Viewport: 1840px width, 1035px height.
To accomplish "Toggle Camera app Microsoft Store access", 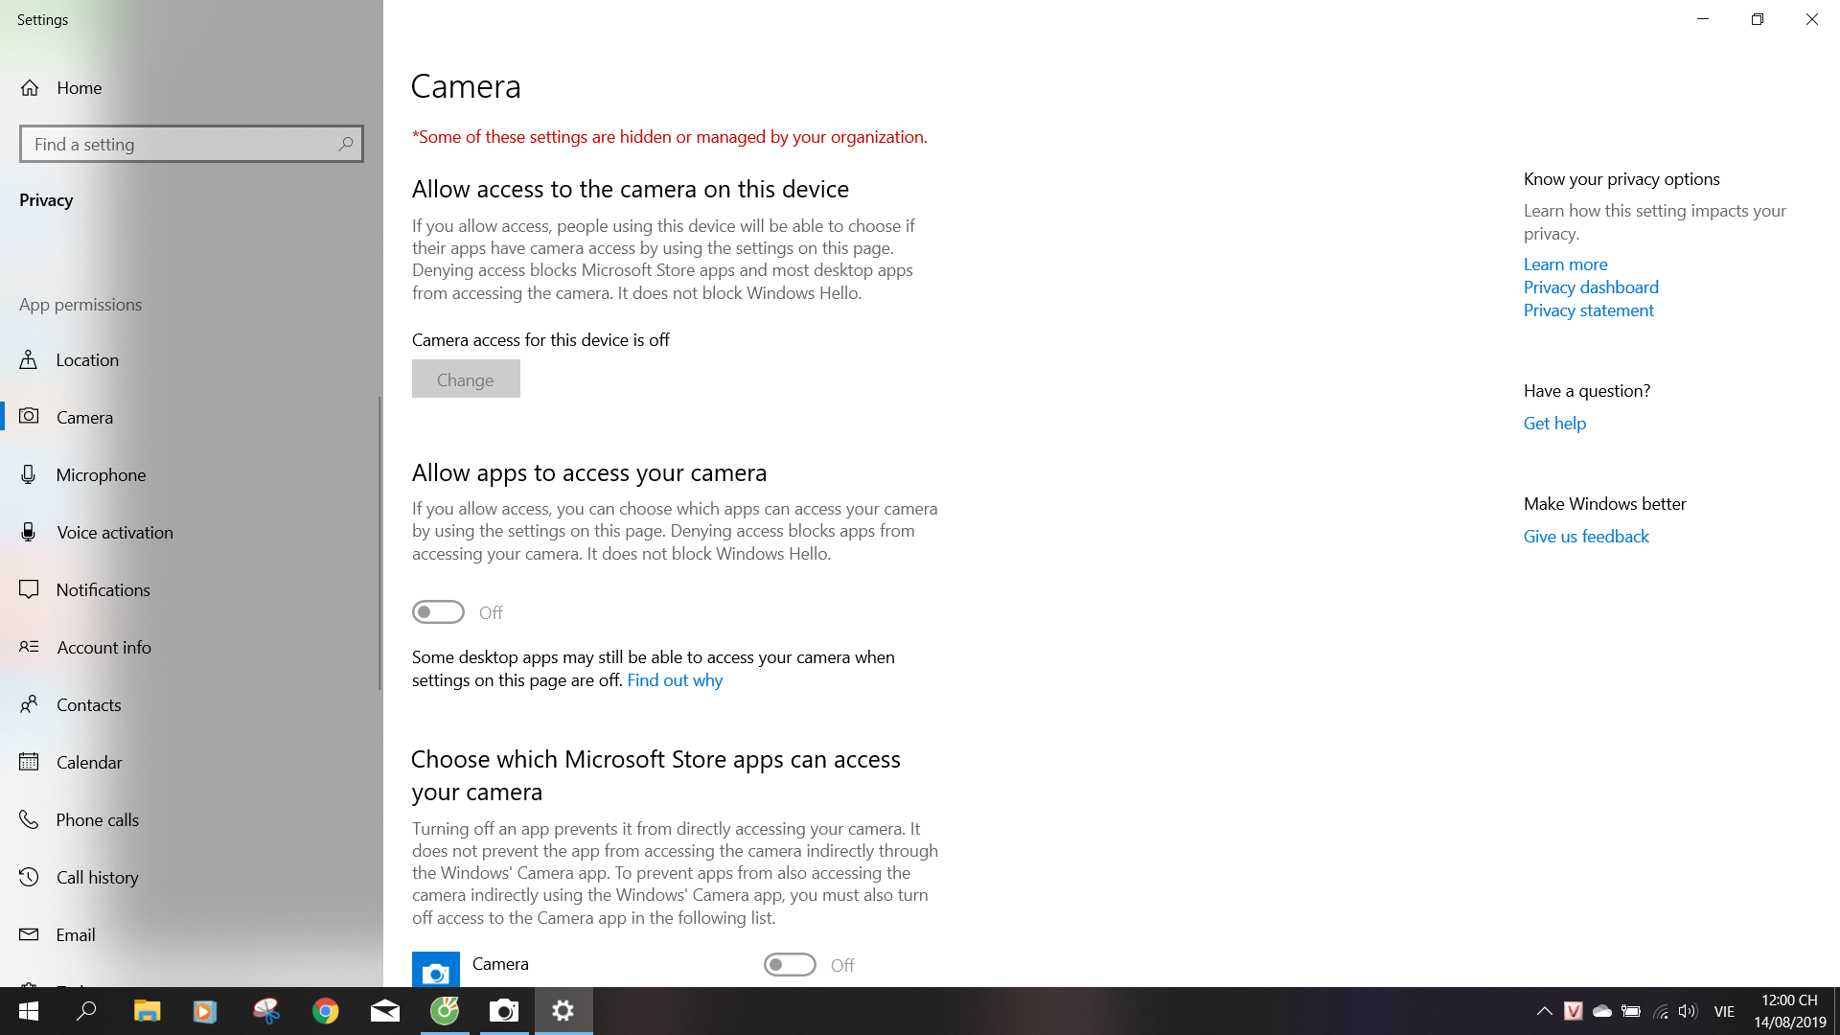I will [x=789, y=965].
